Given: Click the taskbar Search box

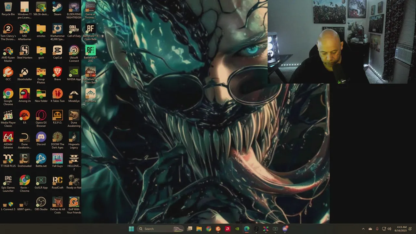Looking at the screenshot, I should 161,229.
